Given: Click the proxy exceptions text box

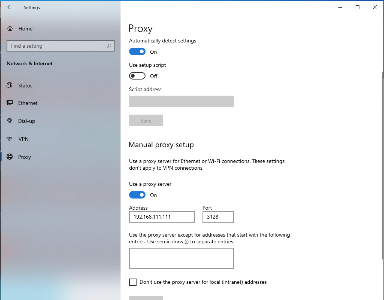Looking at the screenshot, I should coord(181,258).
